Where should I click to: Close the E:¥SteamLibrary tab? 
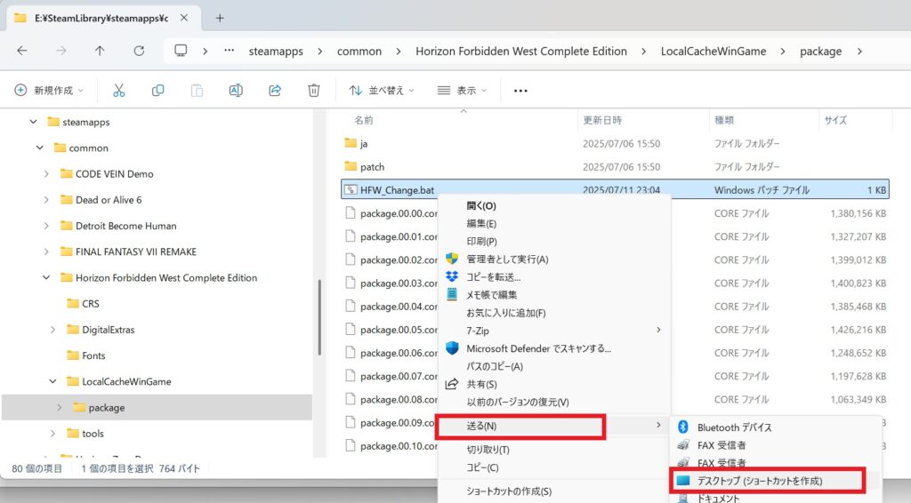[183, 18]
